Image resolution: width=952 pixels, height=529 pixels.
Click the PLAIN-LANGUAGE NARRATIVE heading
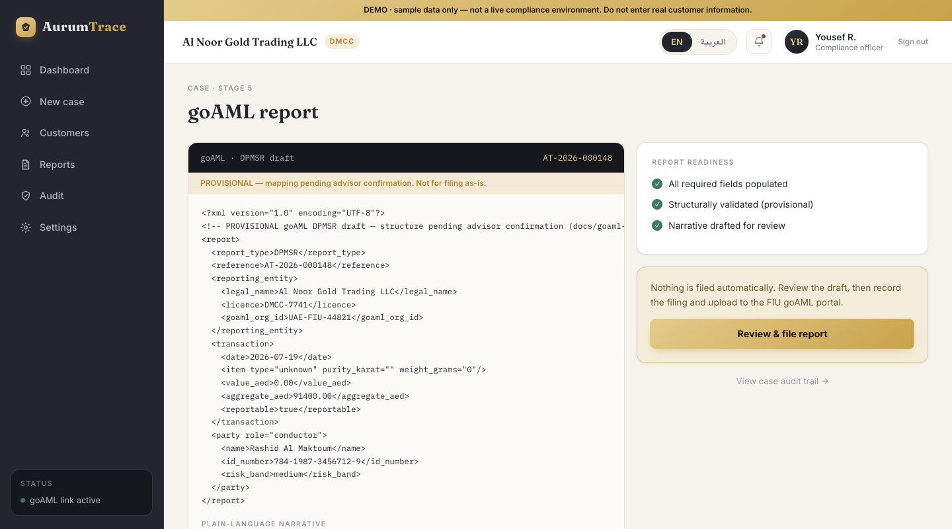(264, 524)
